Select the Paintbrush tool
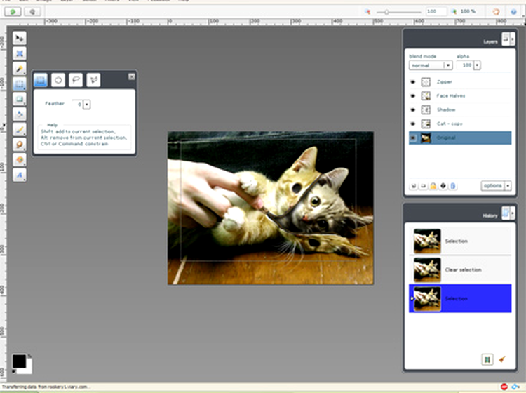Screen dimensions: 526x393 [20, 130]
